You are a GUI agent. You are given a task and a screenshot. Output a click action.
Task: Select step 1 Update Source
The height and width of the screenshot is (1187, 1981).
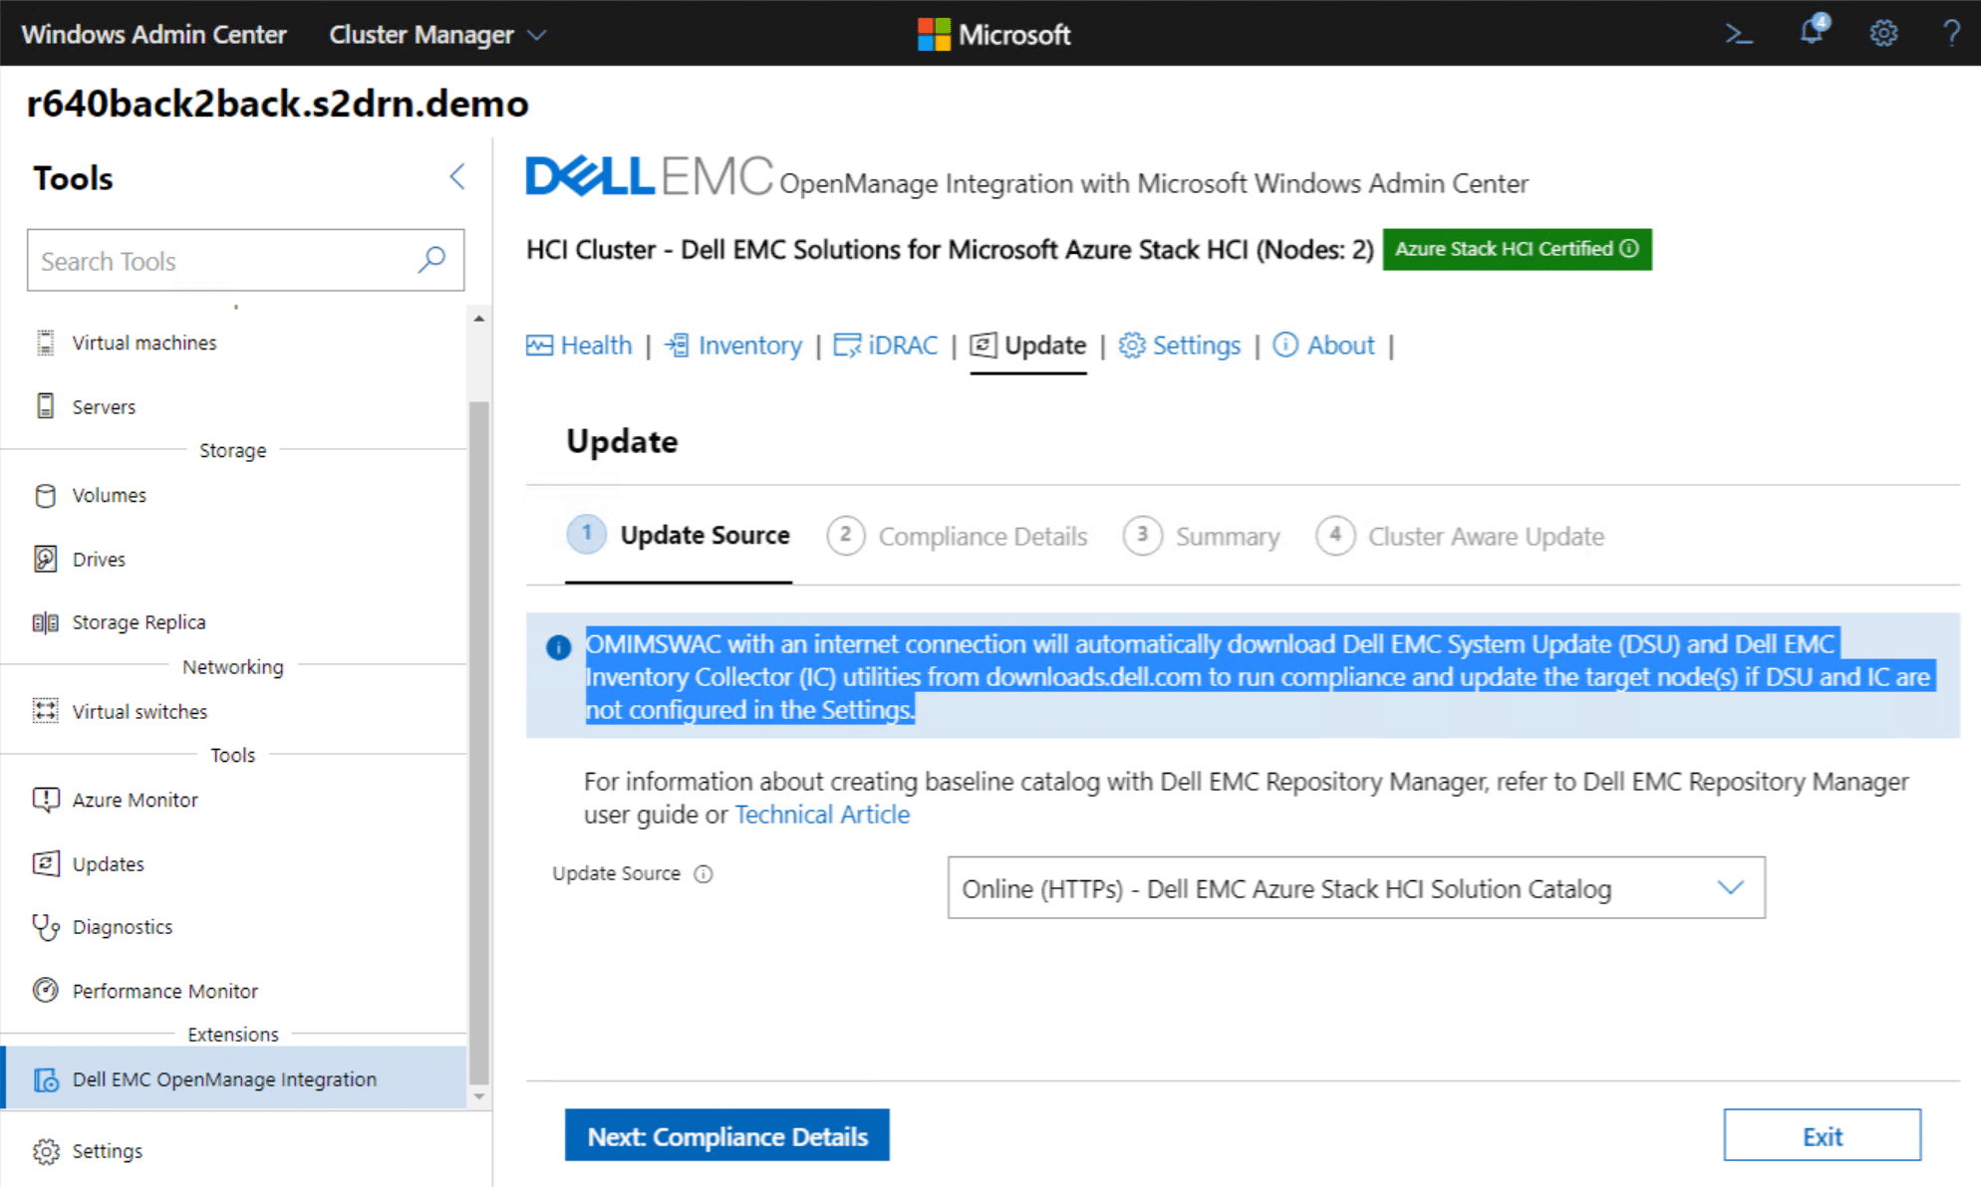679,536
